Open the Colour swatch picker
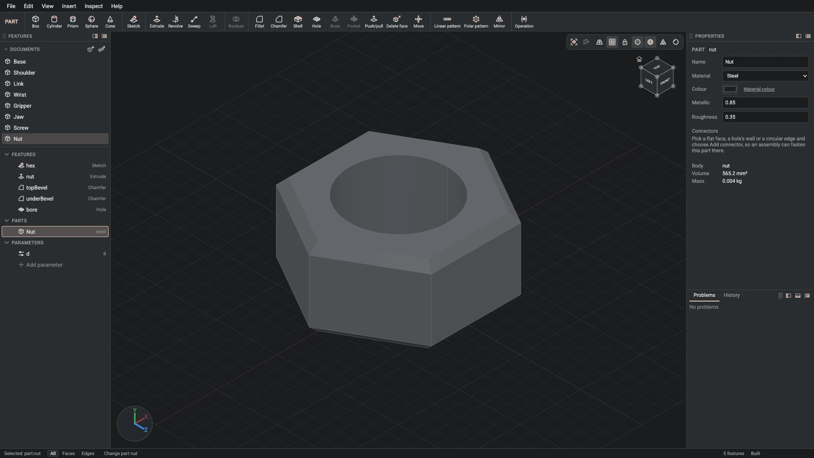 pos(730,89)
